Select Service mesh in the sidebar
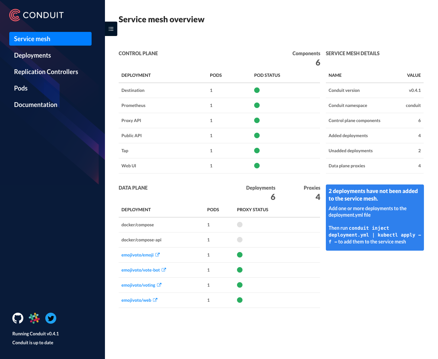Viewport: 438px width, 359px height. 50,39
